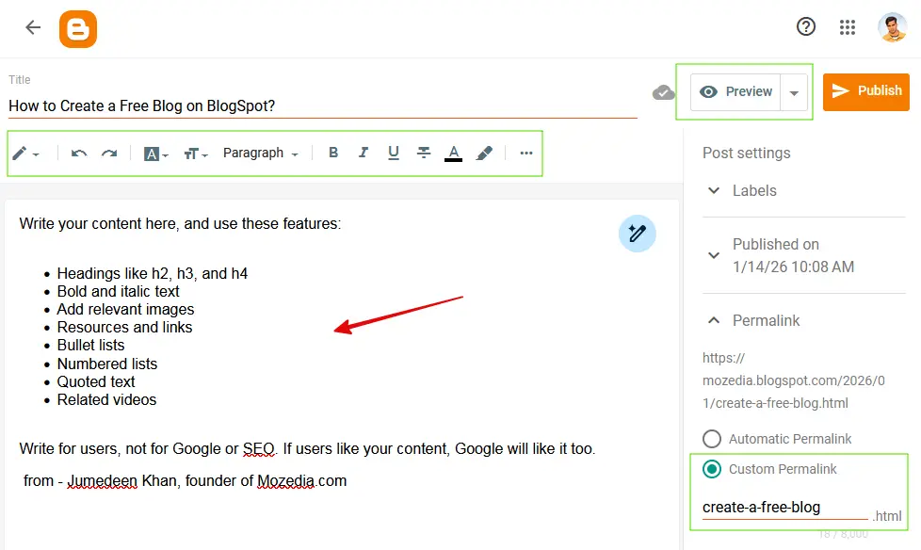Open the text color picker

pos(453,153)
